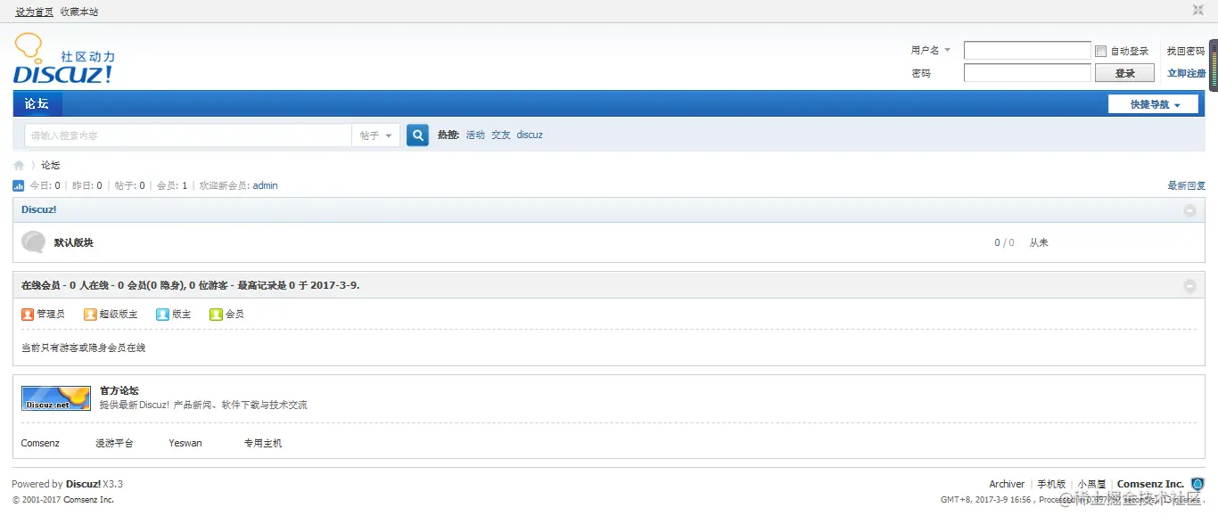This screenshot has width=1218, height=524.
Task: Click the blue search magnifier button
Action: (x=417, y=135)
